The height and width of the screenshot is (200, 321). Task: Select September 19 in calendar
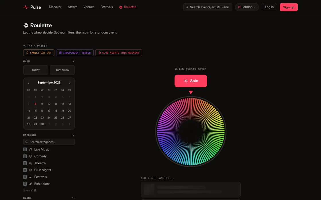pyautogui.click(x=63, y=111)
